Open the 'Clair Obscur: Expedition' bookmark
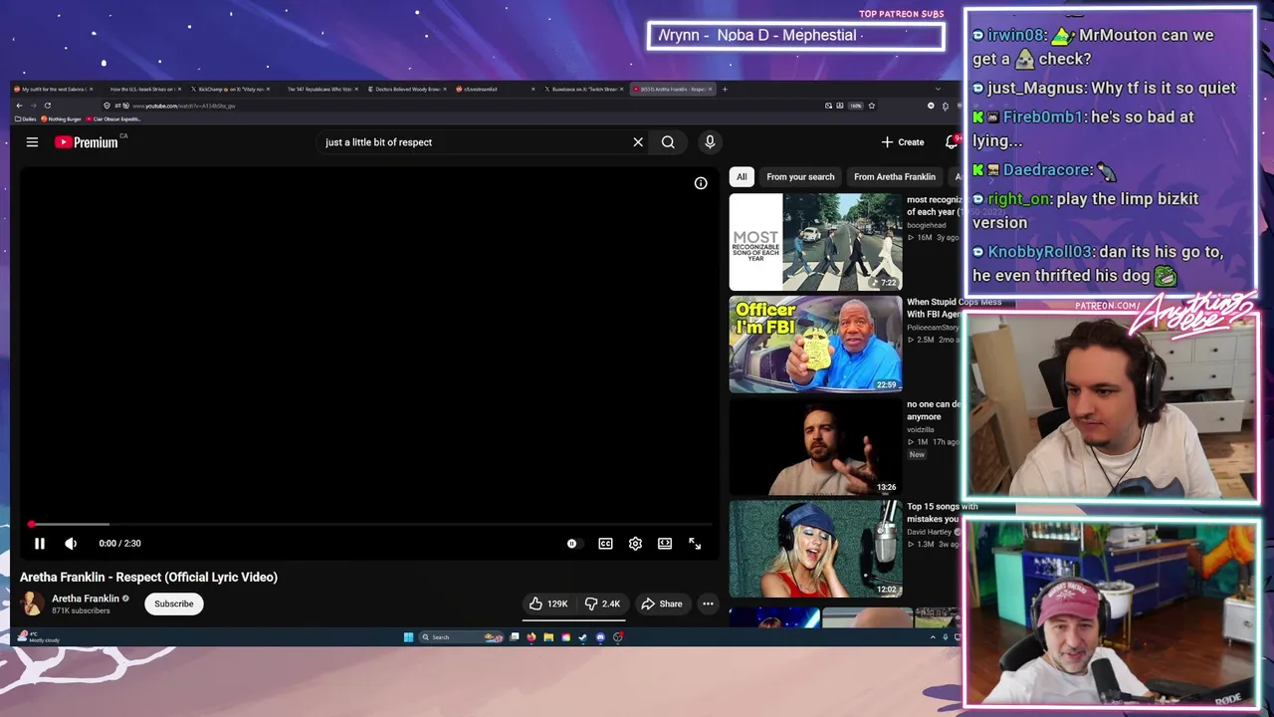Screen dimensions: 1274x717 113,119
